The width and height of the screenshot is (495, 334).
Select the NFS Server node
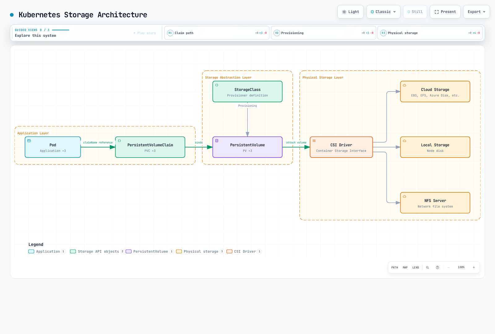435,203
